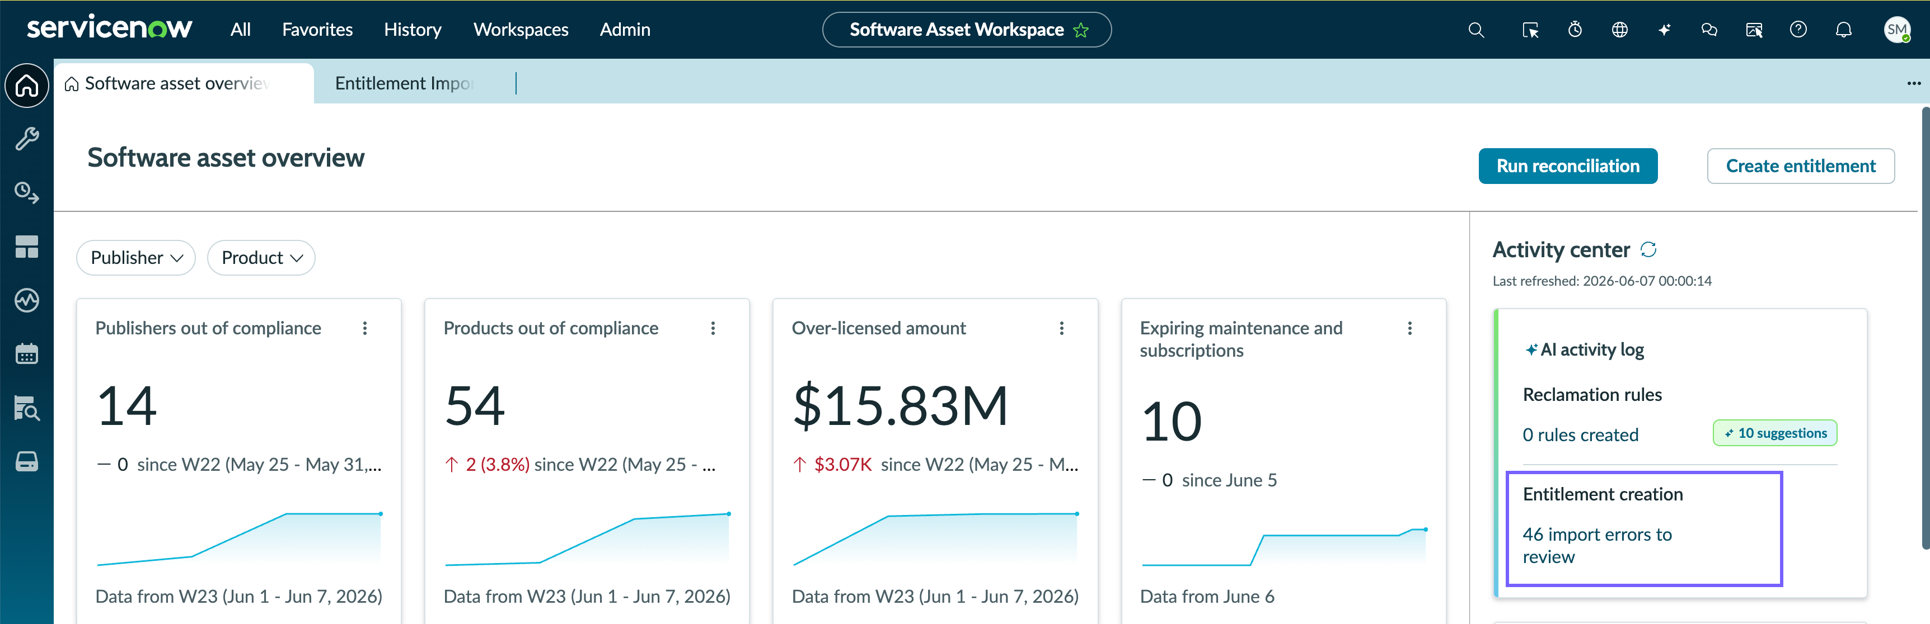Click the Create entitlement button
Screen dimensions: 1930x624
(x=1800, y=166)
